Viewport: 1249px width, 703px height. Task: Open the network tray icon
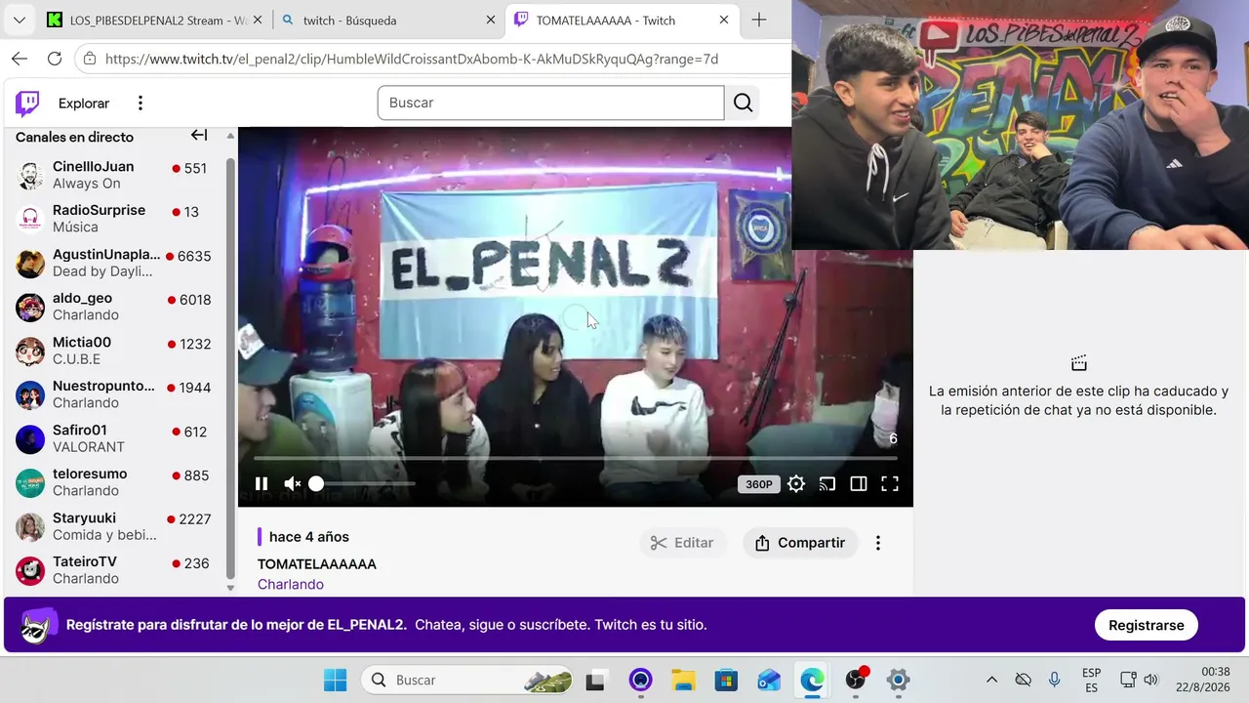[1128, 680]
